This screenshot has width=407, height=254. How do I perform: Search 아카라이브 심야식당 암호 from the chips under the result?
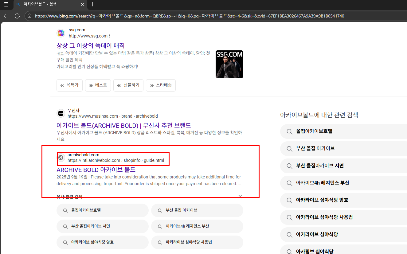tap(103, 242)
